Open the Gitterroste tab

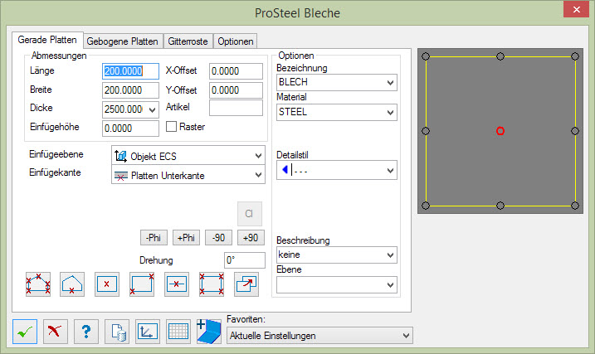click(x=188, y=41)
